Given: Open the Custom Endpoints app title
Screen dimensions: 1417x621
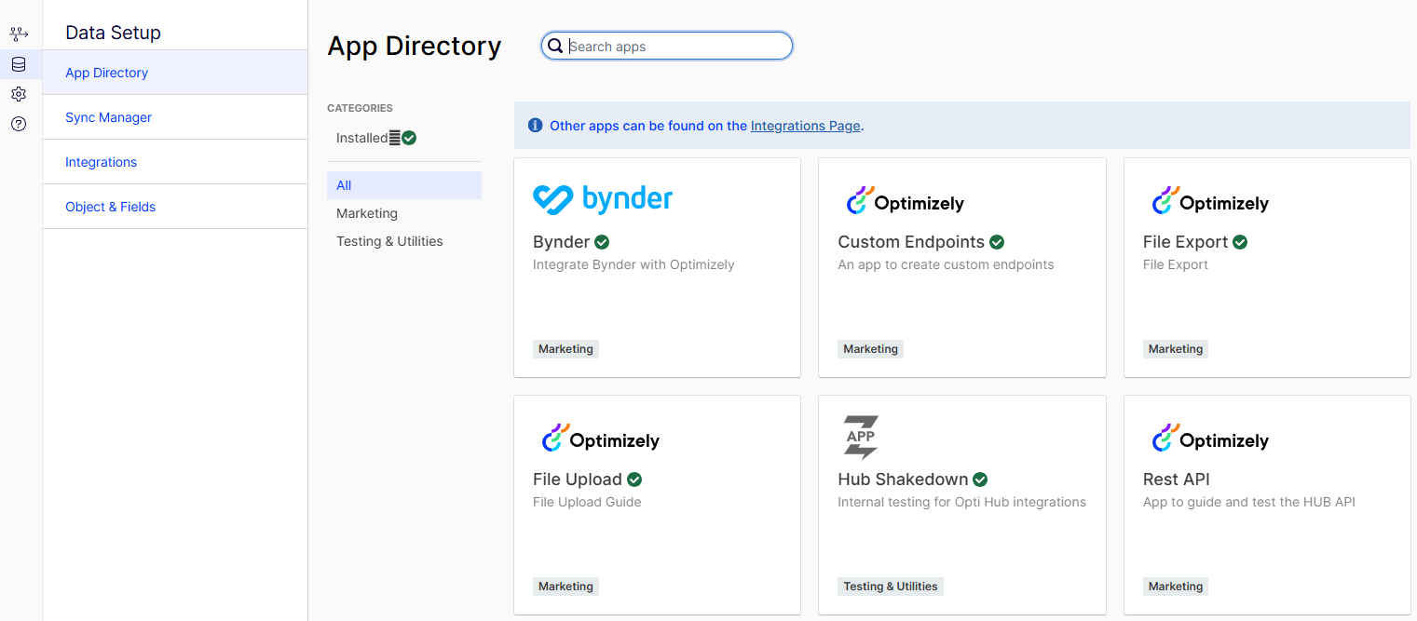Looking at the screenshot, I should [x=911, y=242].
